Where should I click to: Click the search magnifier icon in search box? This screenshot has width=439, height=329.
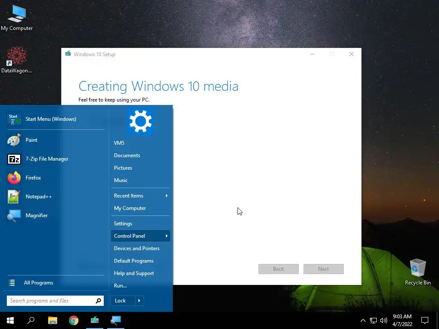(98, 301)
